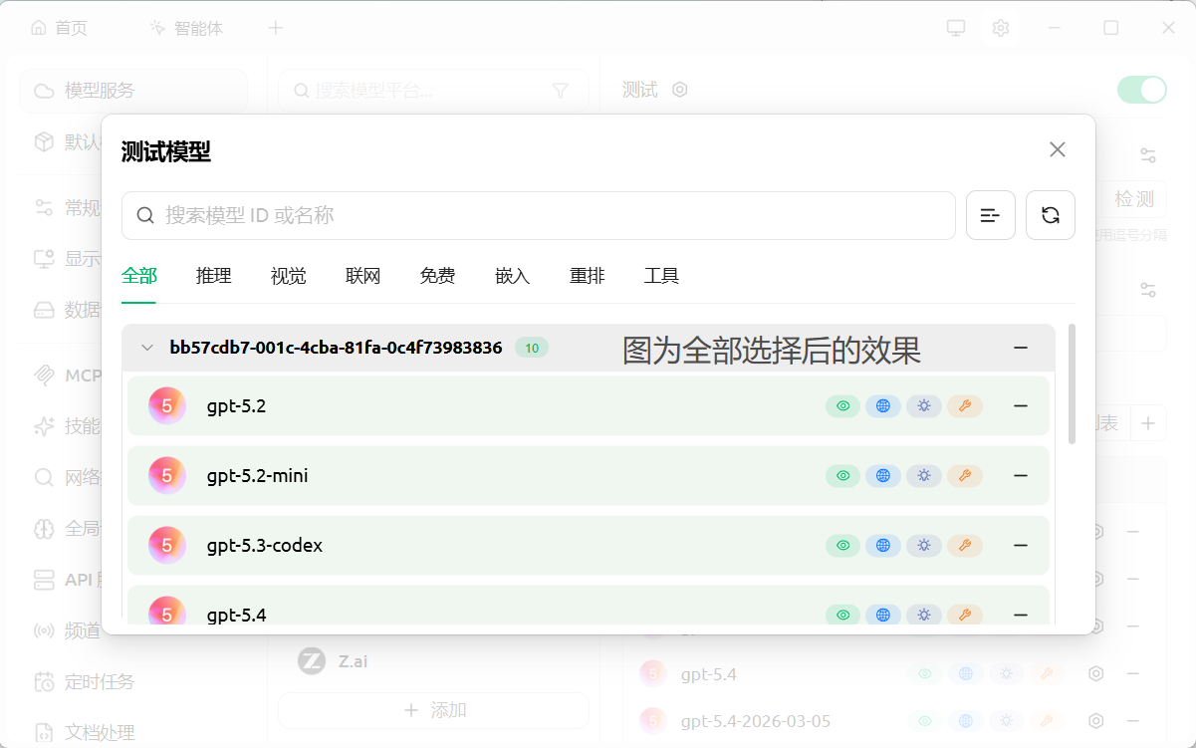
Task: Click the model count badge 10
Action: (x=532, y=348)
